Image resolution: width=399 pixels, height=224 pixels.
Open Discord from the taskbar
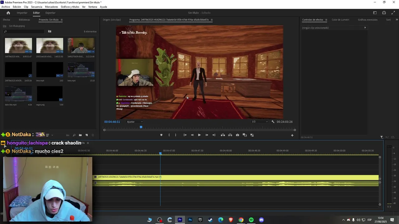[261, 220]
